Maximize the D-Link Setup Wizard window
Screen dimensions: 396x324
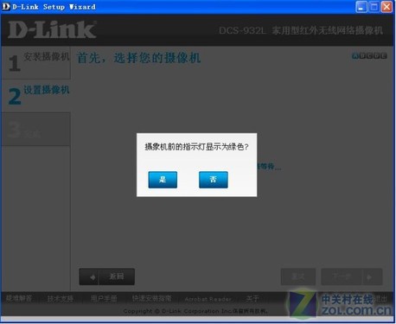[x=374, y=7]
